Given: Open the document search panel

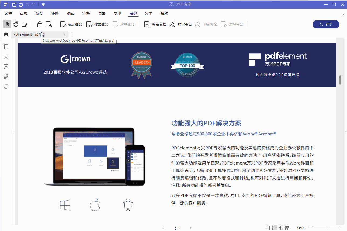Looking at the screenshot, I should [x=6, y=86].
